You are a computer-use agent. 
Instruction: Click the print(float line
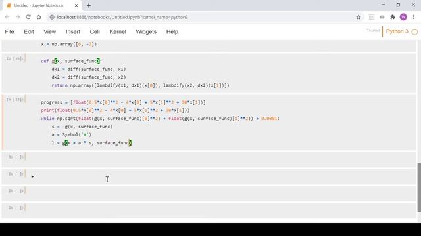coord(115,110)
